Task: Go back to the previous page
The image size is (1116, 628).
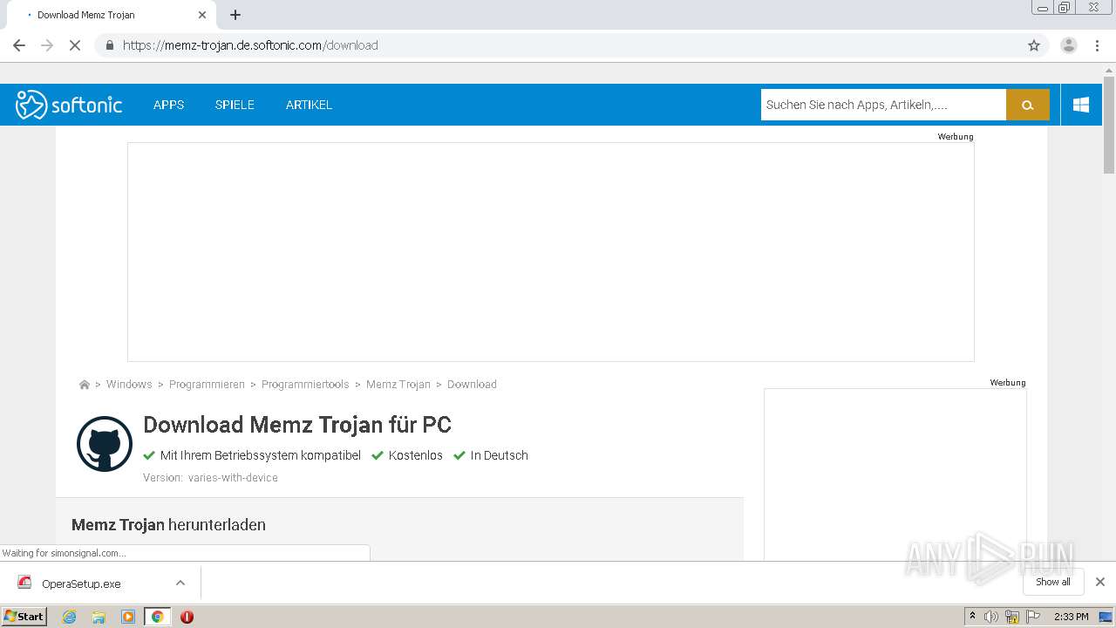Action: click(19, 45)
